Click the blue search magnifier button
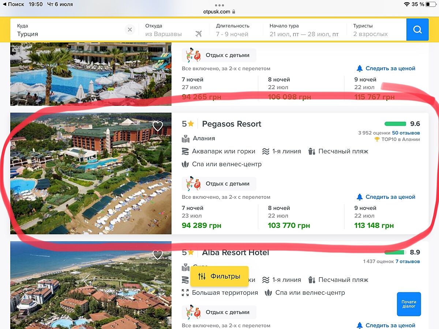 pyautogui.click(x=417, y=30)
